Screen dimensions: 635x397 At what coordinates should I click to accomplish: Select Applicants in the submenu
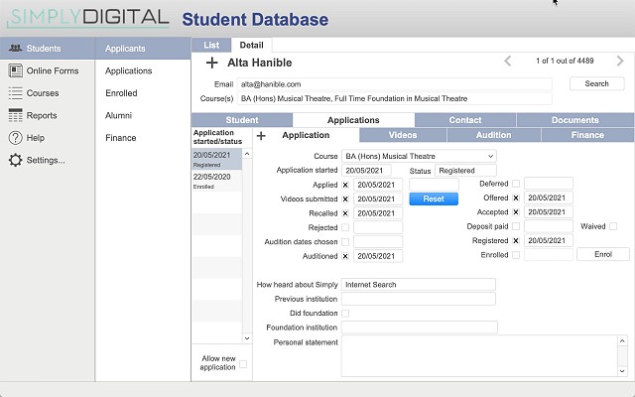pos(143,49)
